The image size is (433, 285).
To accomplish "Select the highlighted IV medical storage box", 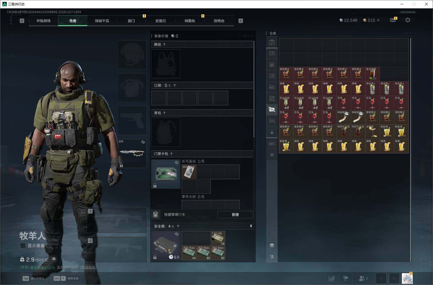I will 272,109.
